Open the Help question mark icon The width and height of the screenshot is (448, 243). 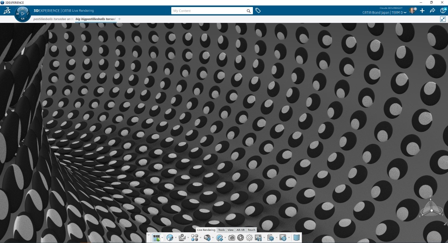coord(443,11)
